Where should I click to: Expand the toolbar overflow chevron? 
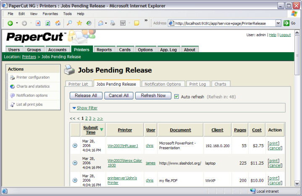click(146, 20)
